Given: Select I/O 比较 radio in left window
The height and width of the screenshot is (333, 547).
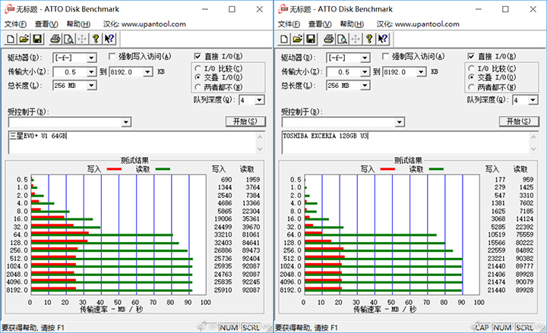Looking at the screenshot, I should click(x=198, y=68).
